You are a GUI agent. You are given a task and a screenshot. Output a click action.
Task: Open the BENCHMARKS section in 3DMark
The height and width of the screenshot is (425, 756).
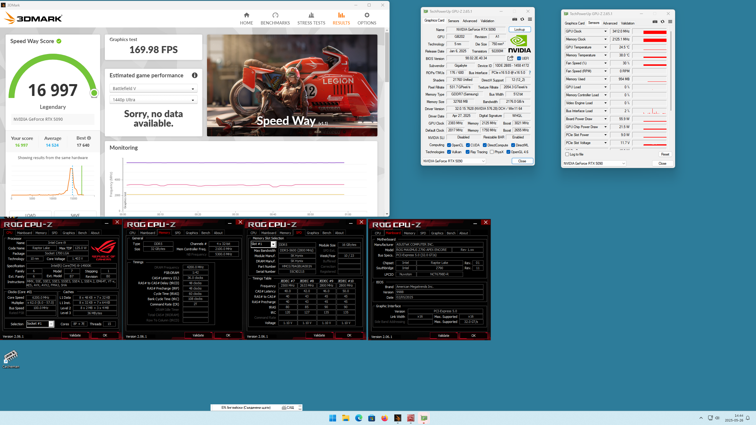[x=275, y=19]
